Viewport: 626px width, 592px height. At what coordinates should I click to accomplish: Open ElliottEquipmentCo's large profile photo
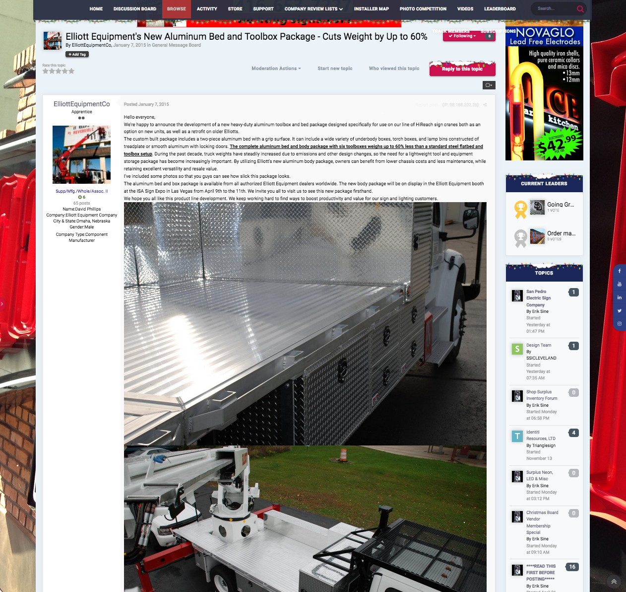click(x=82, y=154)
